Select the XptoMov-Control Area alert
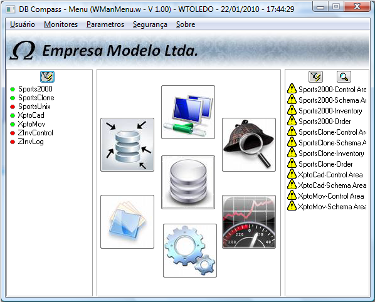375x302 pixels. 331,196
